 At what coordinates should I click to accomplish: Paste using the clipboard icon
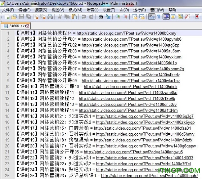point(74,17)
